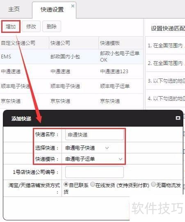Select the 无需物流发货 radio option
The height and width of the screenshot is (222, 185).
coord(153,184)
